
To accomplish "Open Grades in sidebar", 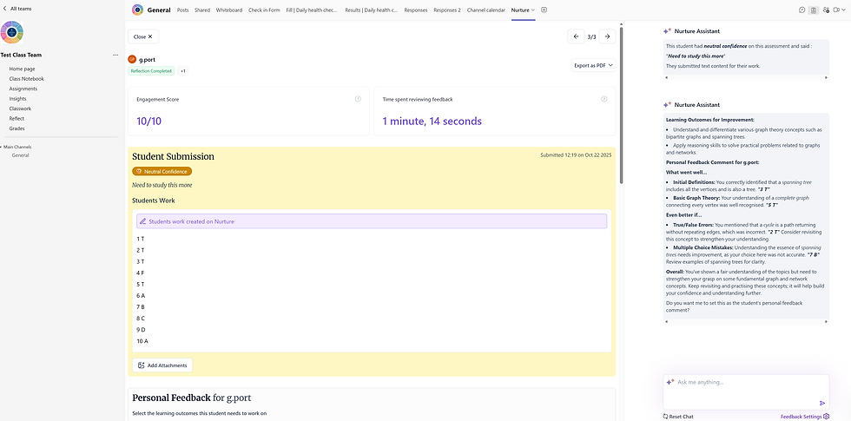I will (x=16, y=128).
